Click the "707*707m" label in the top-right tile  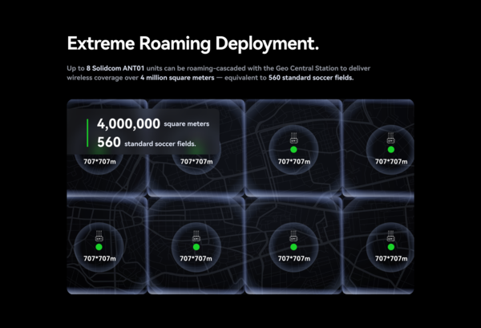[x=391, y=161]
